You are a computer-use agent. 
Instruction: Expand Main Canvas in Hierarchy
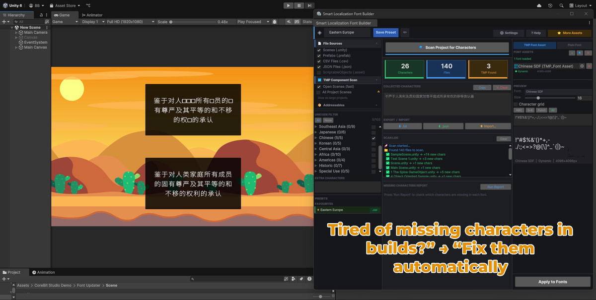pos(16,47)
